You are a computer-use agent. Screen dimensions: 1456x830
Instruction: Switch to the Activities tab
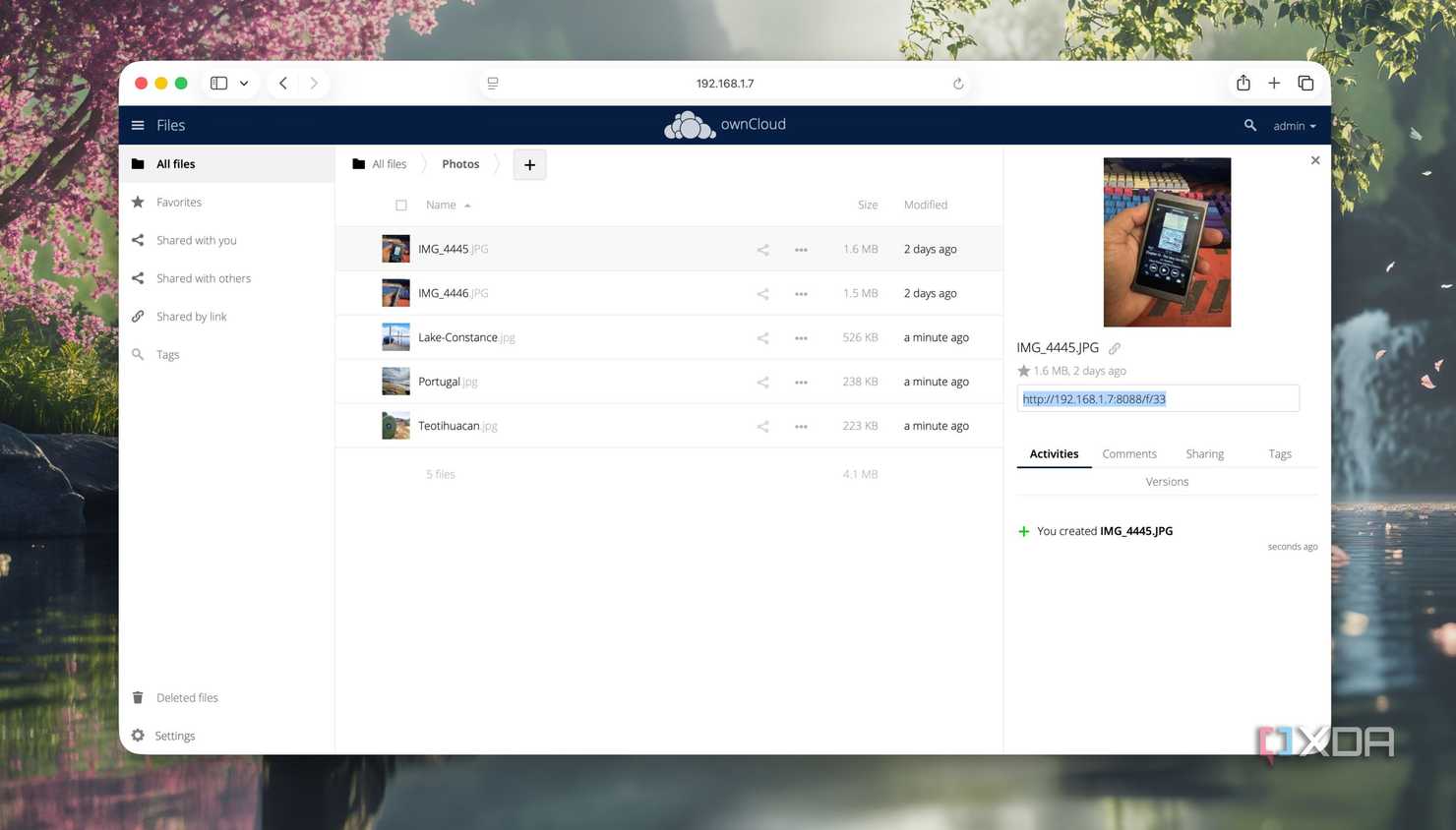1054,454
